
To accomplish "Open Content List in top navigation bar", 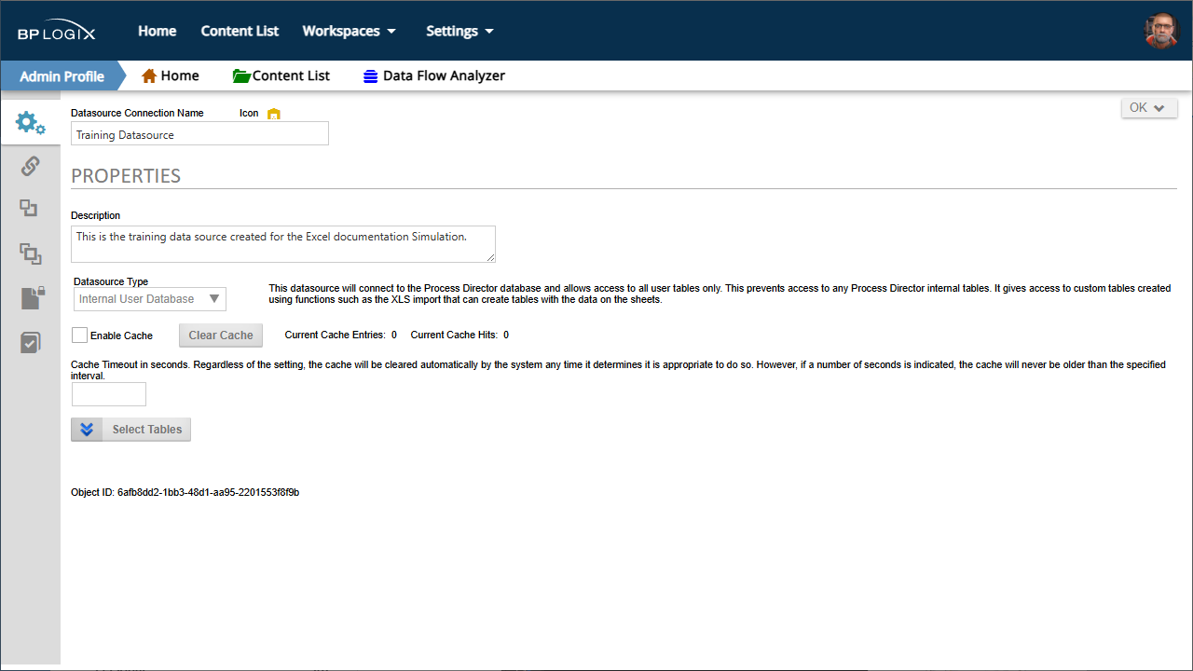I will [x=240, y=31].
